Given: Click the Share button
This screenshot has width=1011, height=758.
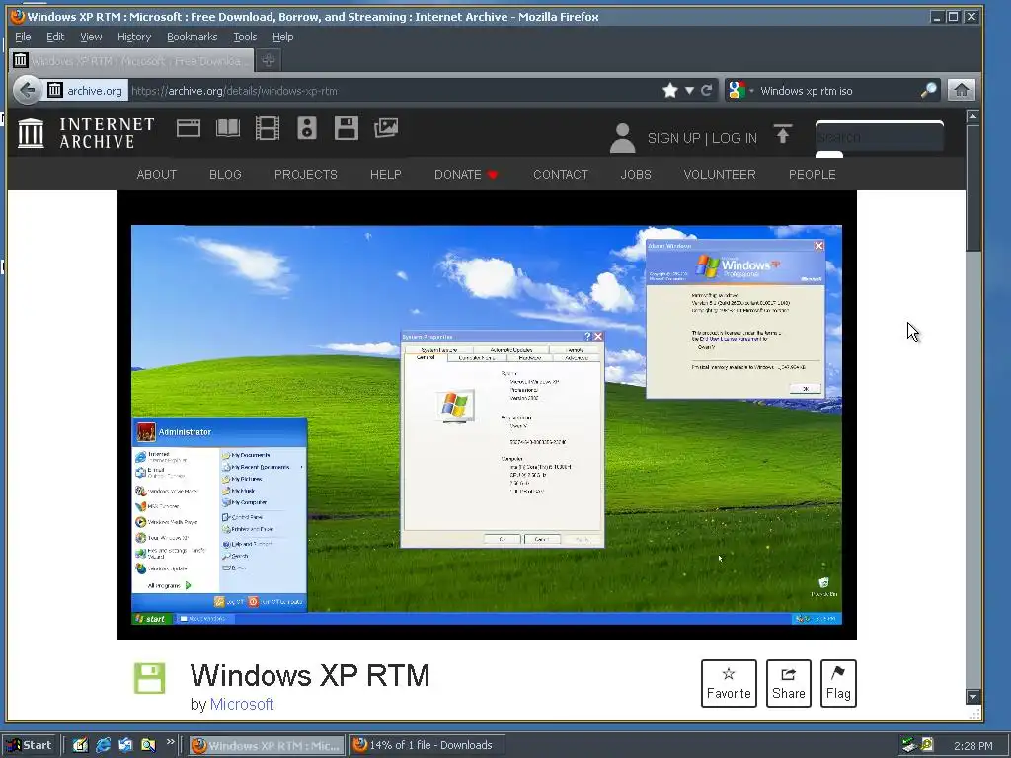Looking at the screenshot, I should point(789,683).
